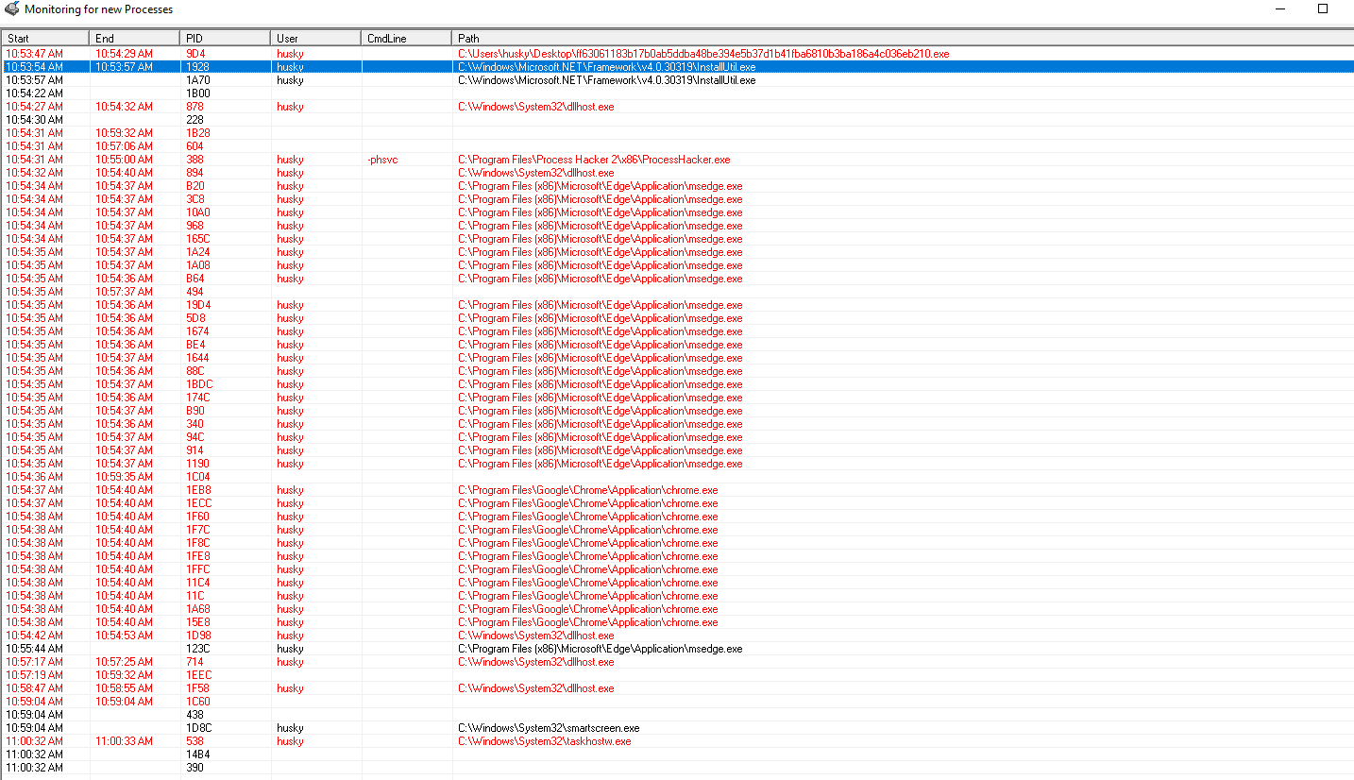The width and height of the screenshot is (1354, 780).
Task: Select the smartscreen.exe process entry
Action: point(548,728)
